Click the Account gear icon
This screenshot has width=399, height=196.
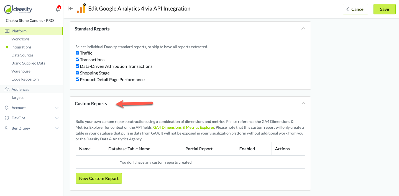[7, 108]
